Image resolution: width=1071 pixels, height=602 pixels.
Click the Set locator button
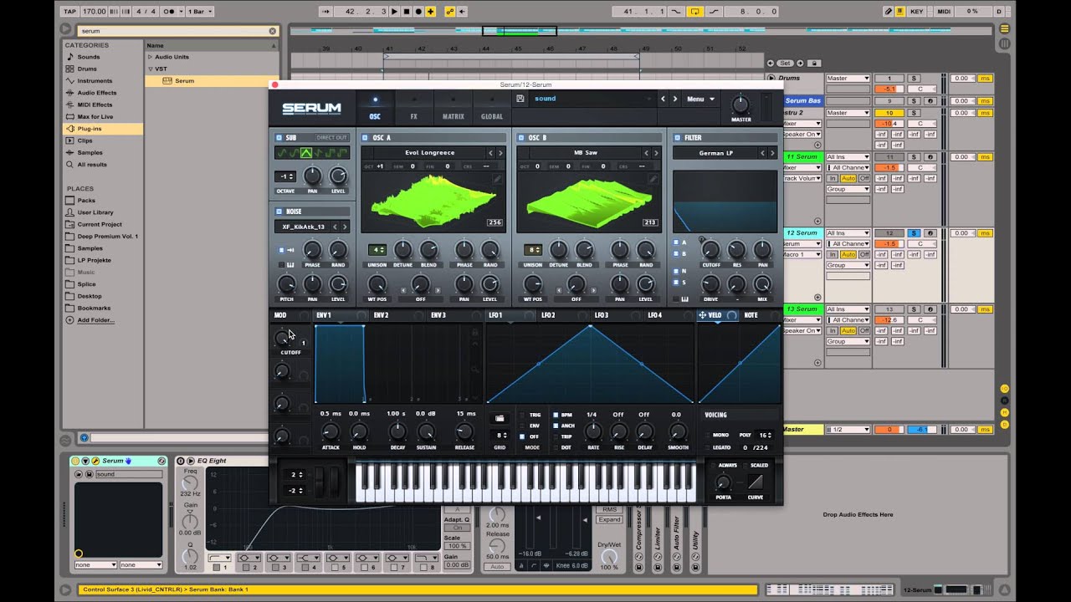786,64
